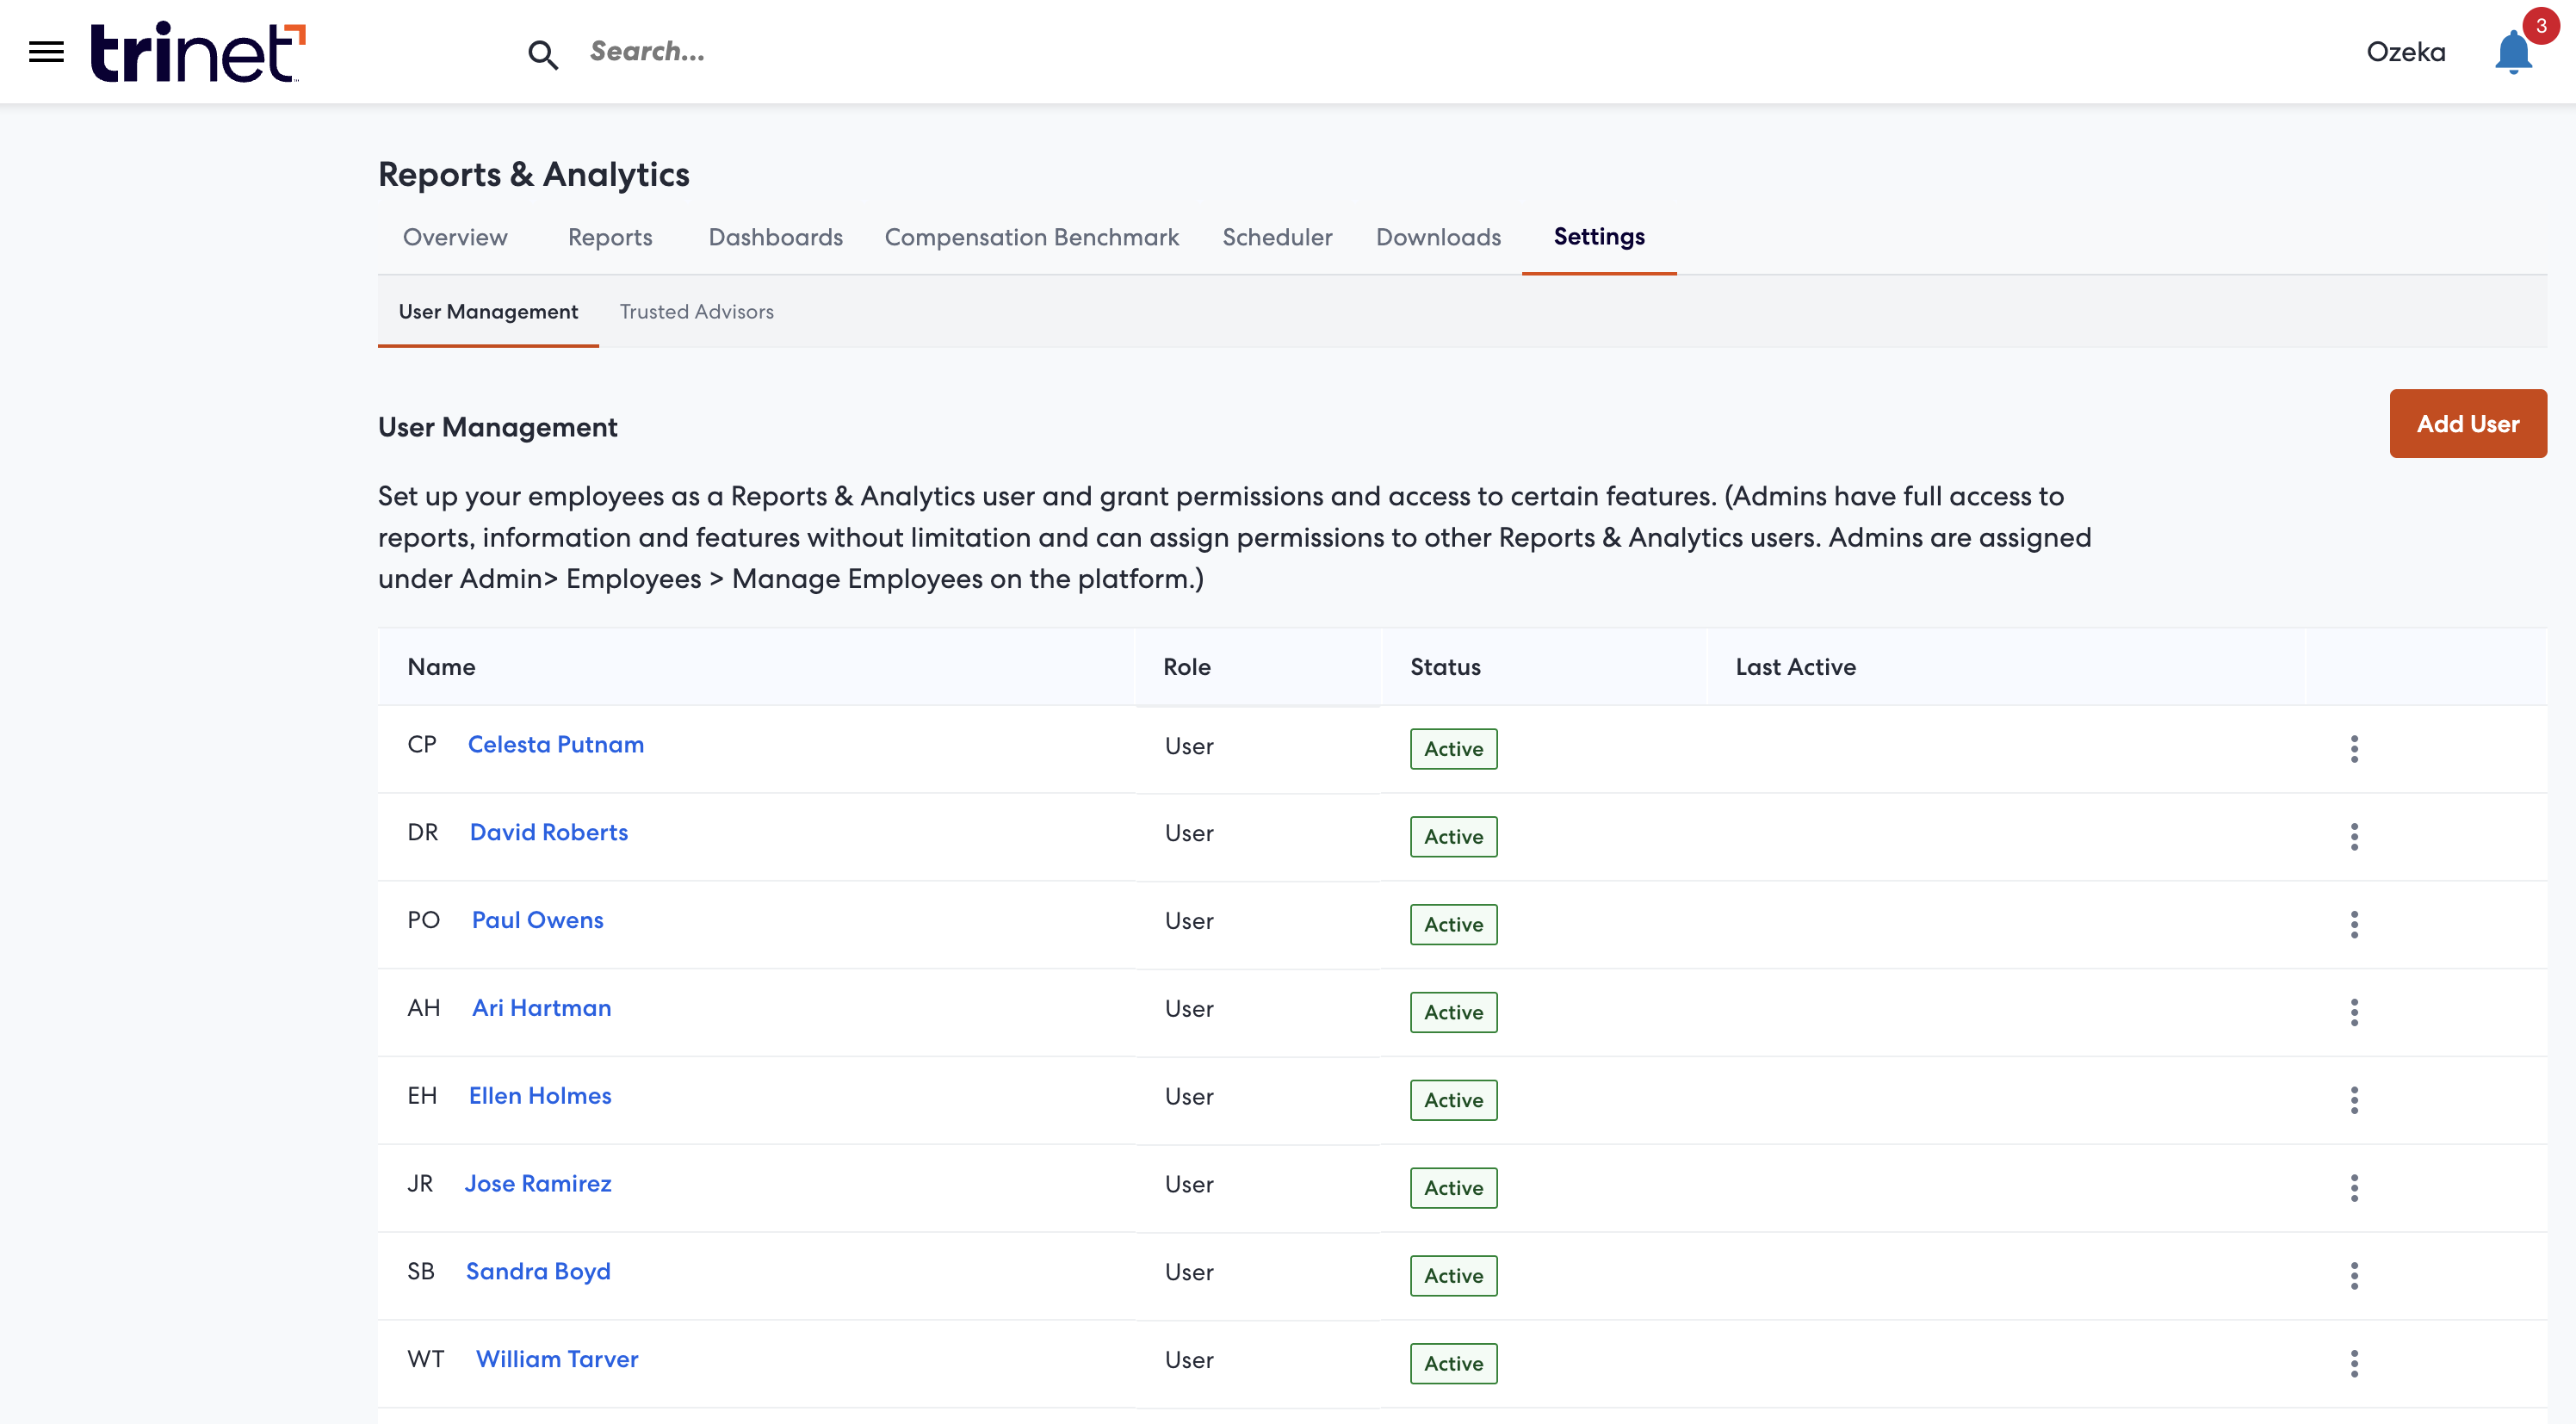The image size is (2576, 1424).
Task: Click the Add User button
Action: (2468, 424)
